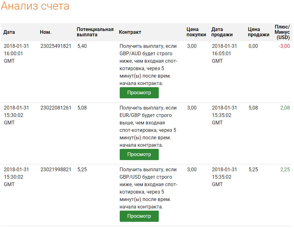Select the Ном. column header

click(x=46, y=32)
